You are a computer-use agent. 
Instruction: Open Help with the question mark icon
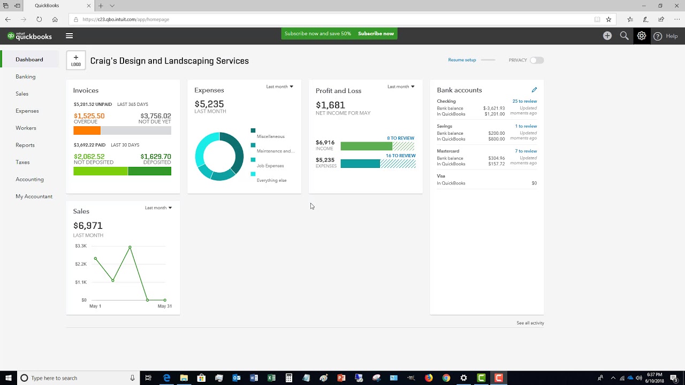[658, 36]
